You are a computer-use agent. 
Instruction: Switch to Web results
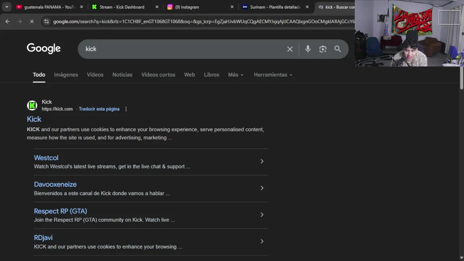pos(189,75)
